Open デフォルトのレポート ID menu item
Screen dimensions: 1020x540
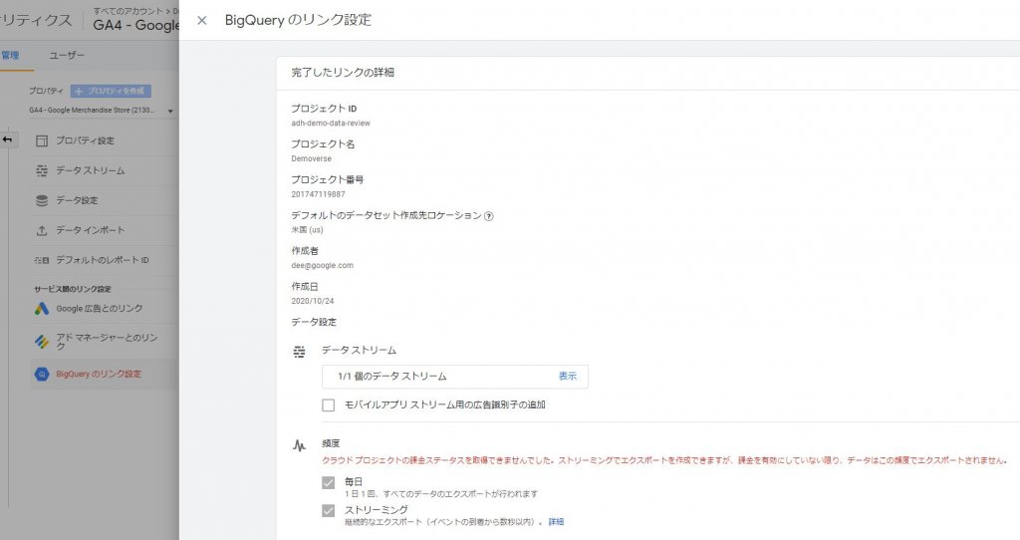point(103,260)
